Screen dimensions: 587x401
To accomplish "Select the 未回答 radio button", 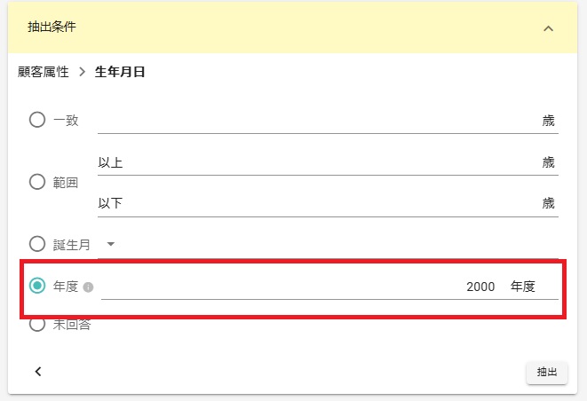I will pos(37,324).
